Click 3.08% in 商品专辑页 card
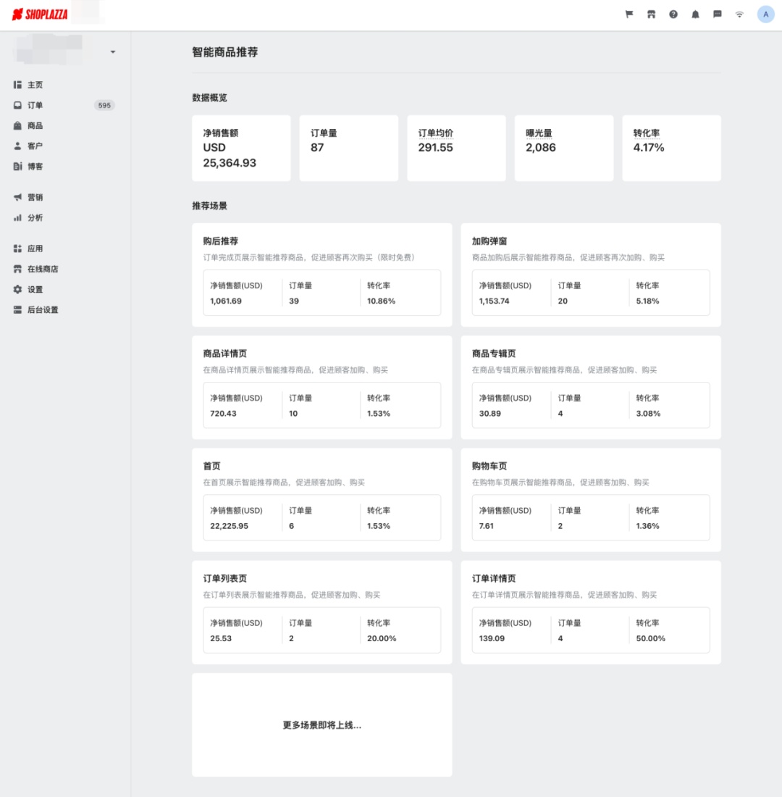Screen dimensions: 782x797 tap(648, 414)
